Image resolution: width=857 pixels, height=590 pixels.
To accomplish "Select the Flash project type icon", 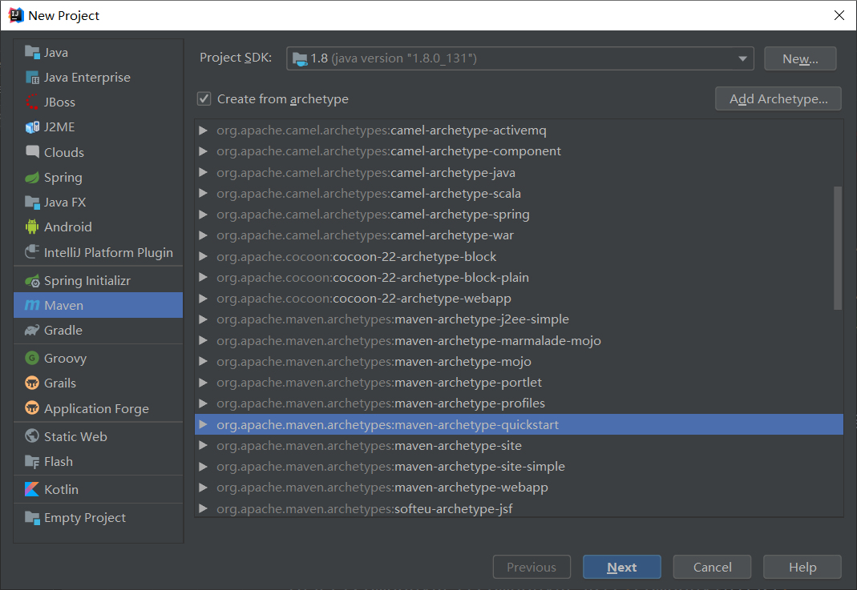I will pyautogui.click(x=31, y=461).
